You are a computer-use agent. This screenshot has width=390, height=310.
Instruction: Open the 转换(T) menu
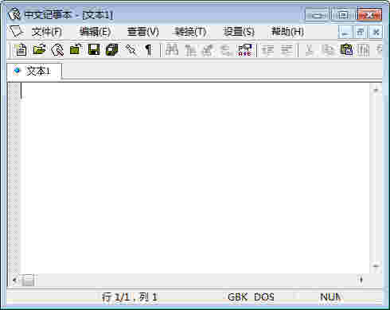190,32
